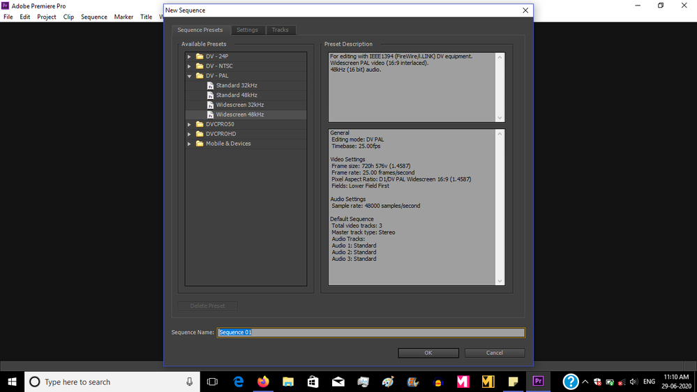Expand the DV - NTSC preset folder

pyautogui.click(x=189, y=66)
